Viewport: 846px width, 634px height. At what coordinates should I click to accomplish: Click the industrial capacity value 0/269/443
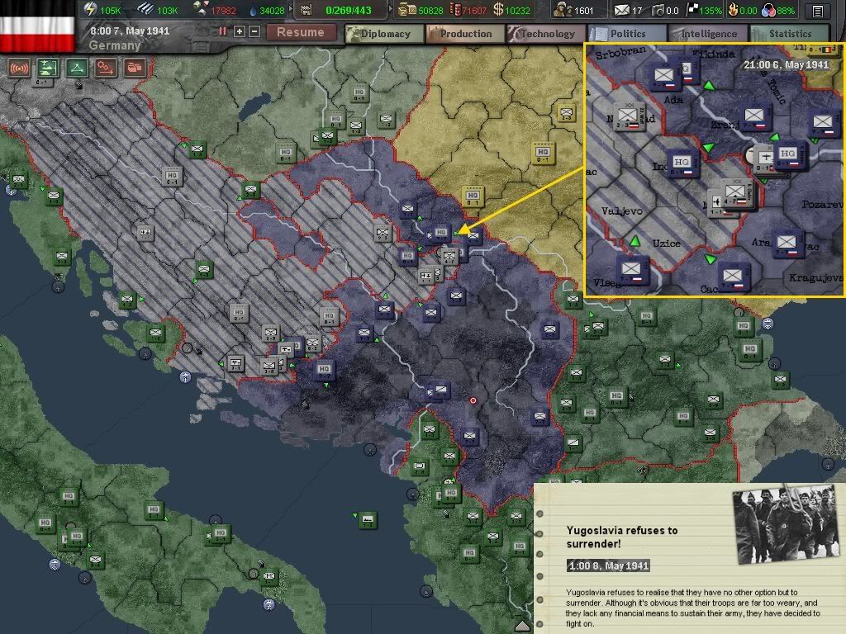coord(349,10)
